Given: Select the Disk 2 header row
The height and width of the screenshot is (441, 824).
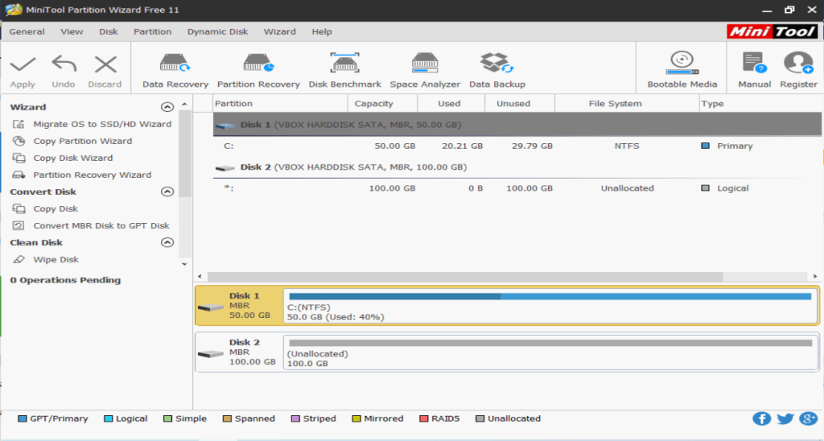Looking at the screenshot, I should pos(517,167).
